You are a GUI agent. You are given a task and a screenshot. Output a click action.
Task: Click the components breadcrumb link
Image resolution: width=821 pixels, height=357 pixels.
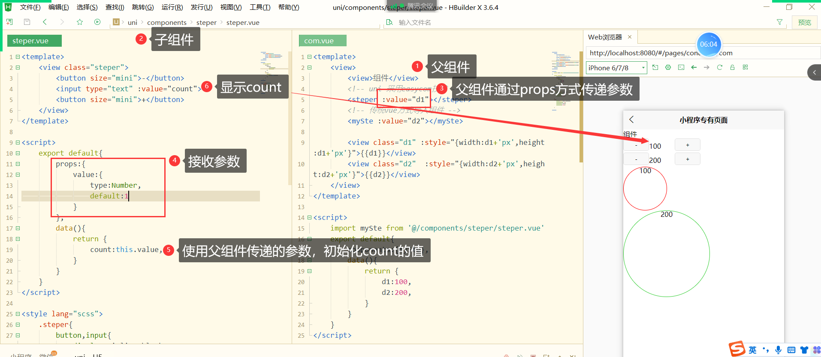point(166,22)
